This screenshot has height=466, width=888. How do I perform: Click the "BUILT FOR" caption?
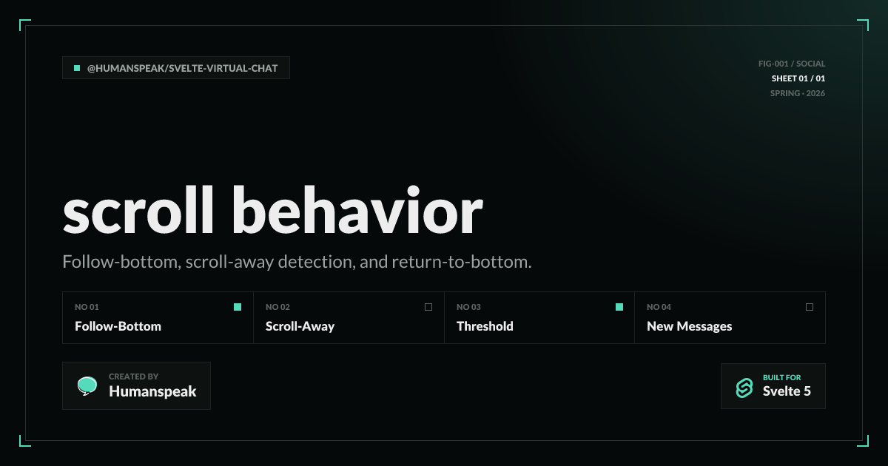pos(782,377)
